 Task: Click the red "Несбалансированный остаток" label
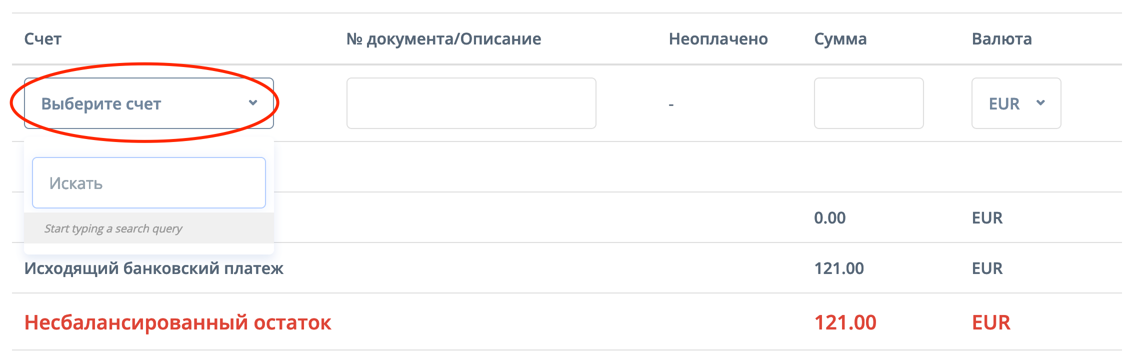click(177, 322)
